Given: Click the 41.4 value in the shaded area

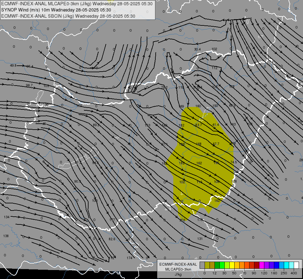Looking at the screenshot, I should pos(216,125).
